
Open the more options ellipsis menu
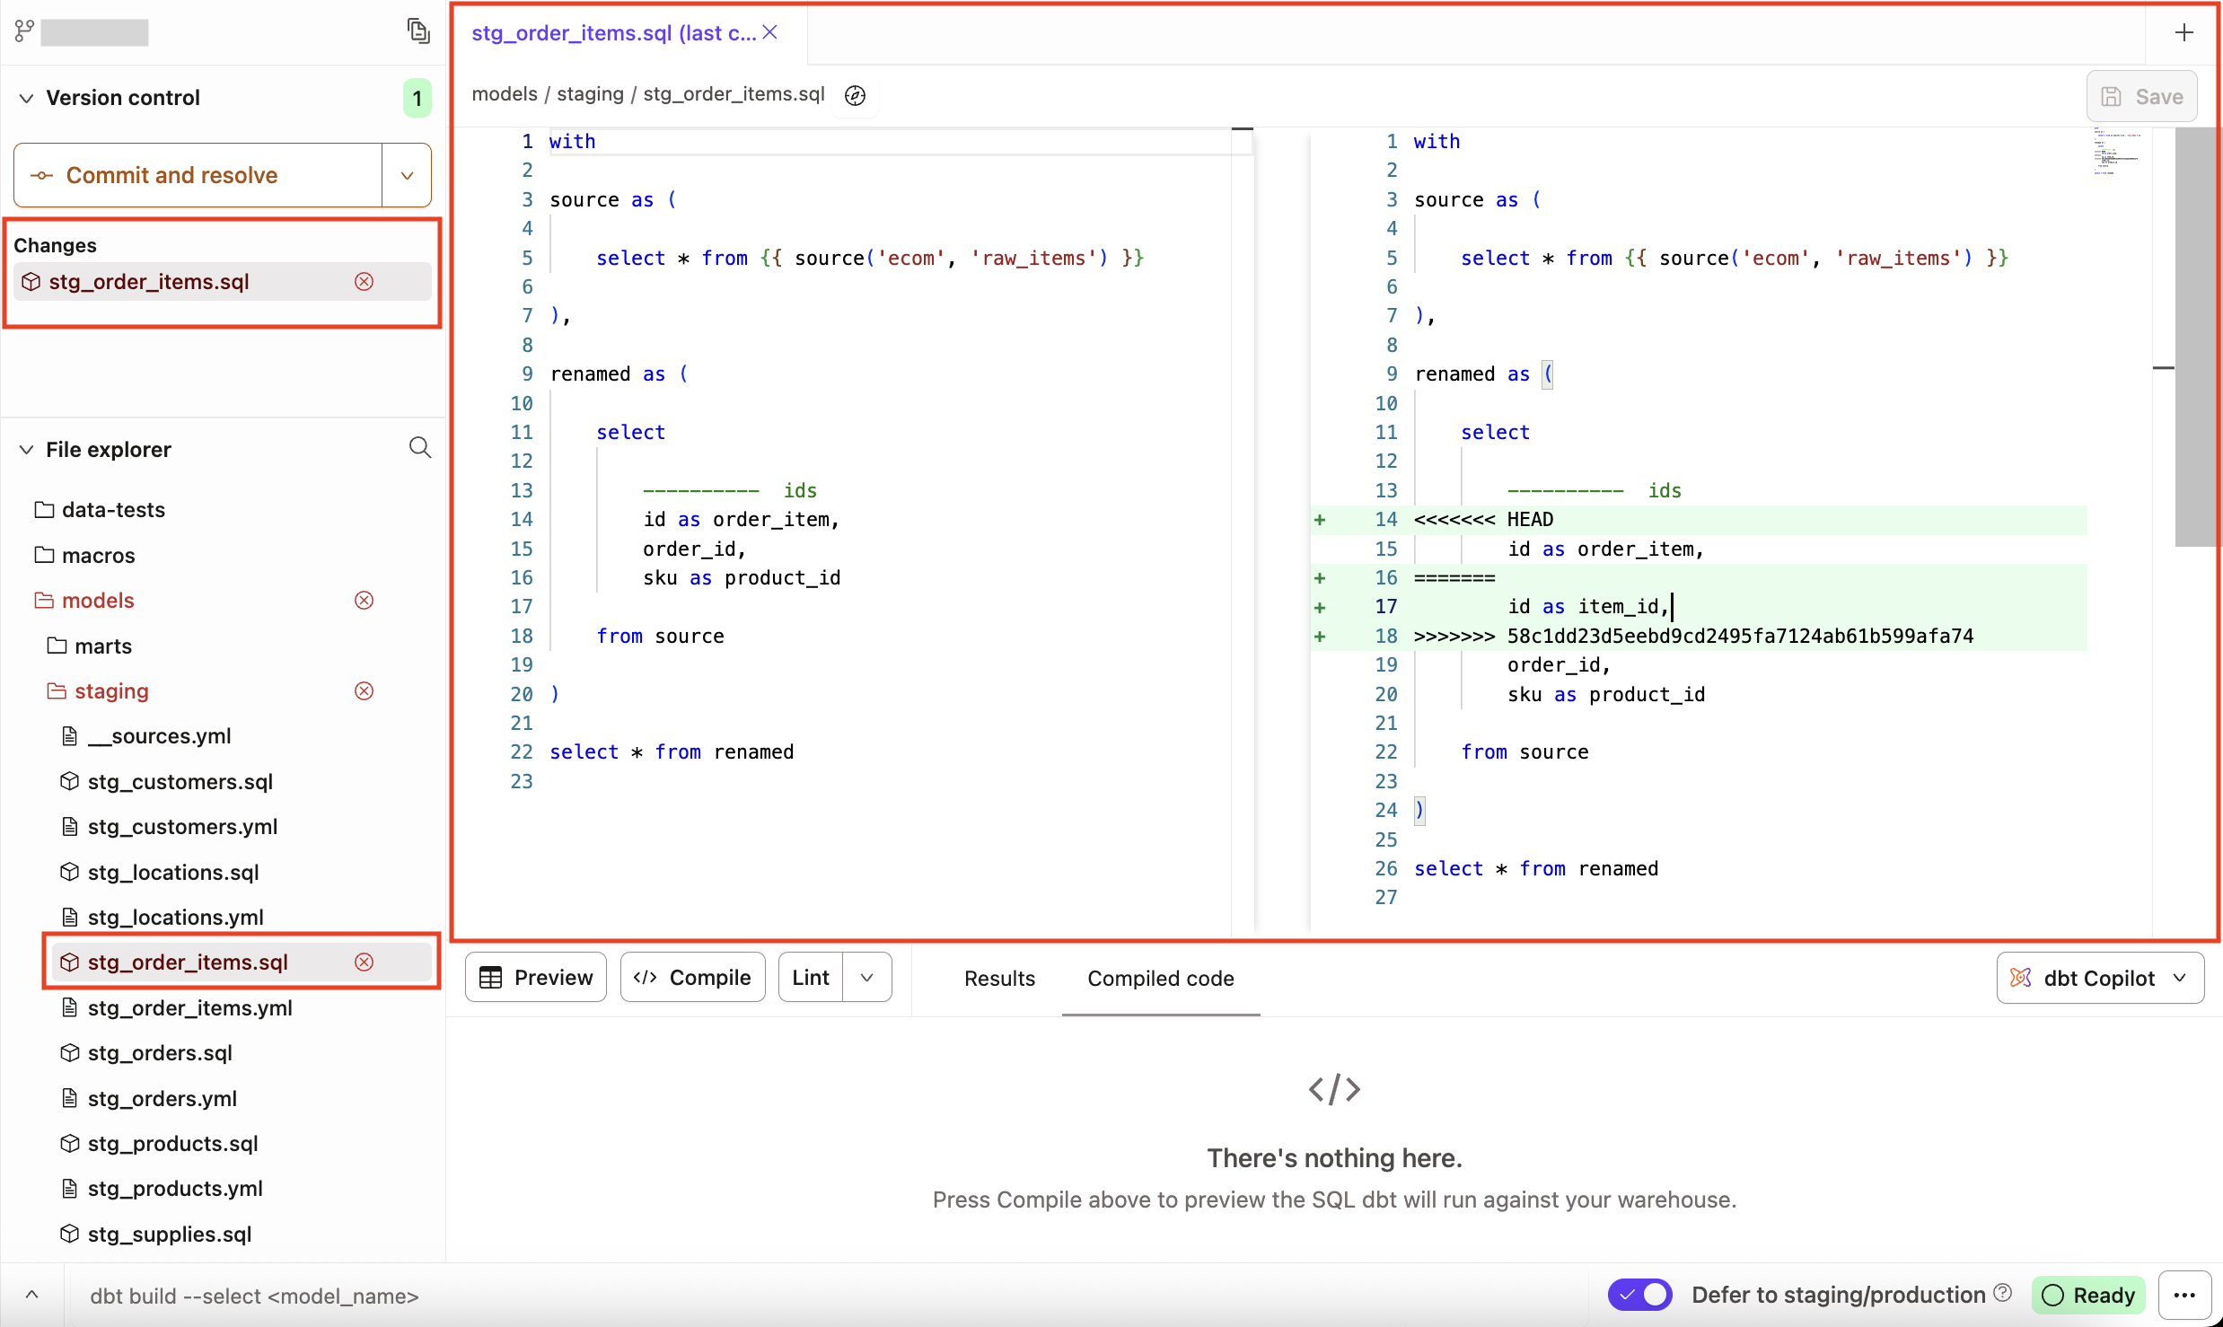tap(2187, 1295)
